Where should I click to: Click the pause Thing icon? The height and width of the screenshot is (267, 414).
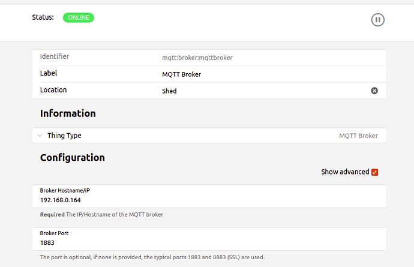click(x=377, y=20)
